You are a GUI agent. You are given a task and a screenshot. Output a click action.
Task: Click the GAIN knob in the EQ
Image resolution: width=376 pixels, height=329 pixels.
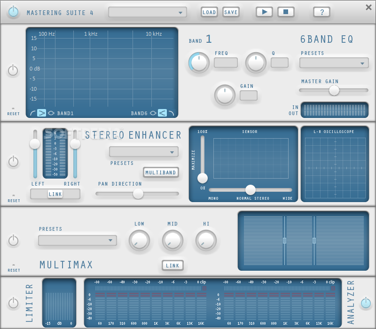pos(225,95)
